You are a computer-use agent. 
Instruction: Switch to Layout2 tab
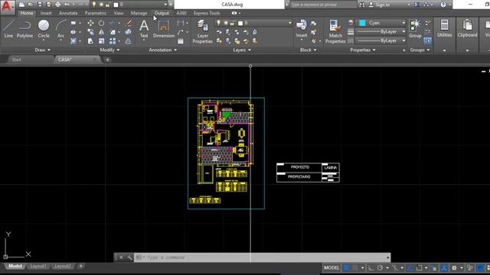point(63,267)
